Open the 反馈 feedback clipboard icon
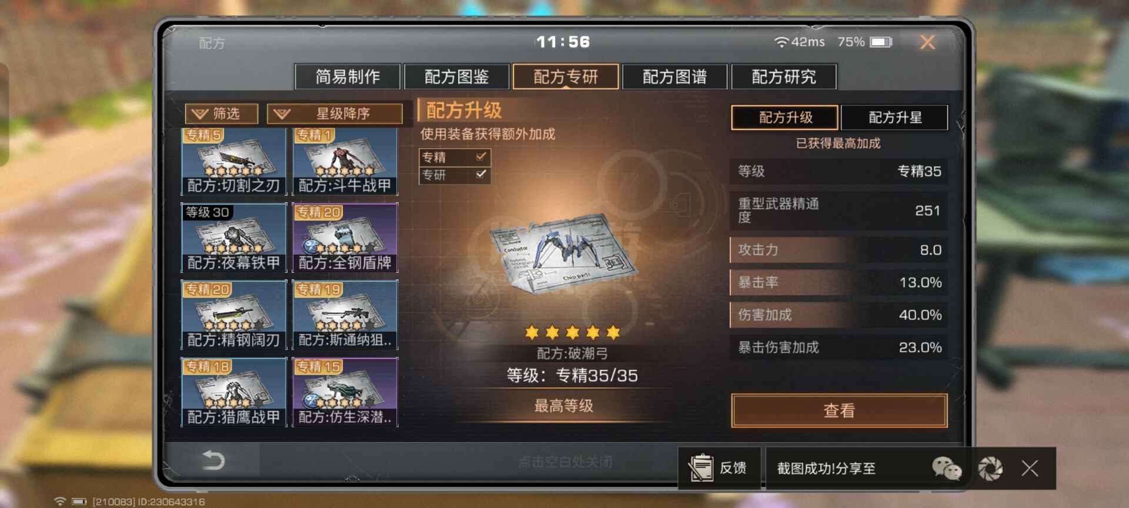The width and height of the screenshot is (1129, 508). click(x=700, y=468)
